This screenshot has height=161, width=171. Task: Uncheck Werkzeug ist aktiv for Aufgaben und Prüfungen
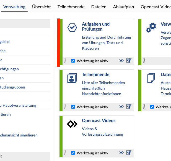(73, 61)
